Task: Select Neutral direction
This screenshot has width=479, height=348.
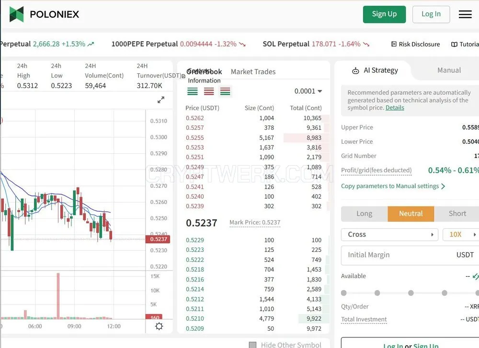Action: pyautogui.click(x=411, y=213)
